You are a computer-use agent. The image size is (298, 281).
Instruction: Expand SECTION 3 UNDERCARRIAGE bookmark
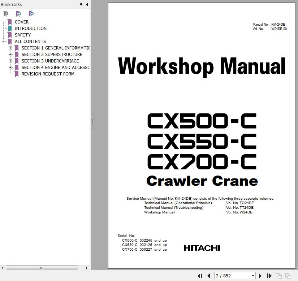[x=10, y=61]
